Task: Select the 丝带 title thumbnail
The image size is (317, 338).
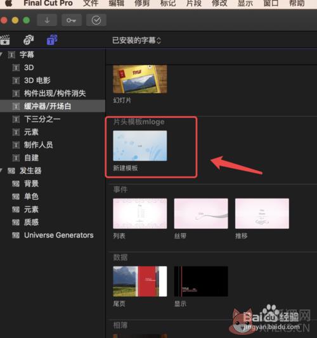Action: point(201,214)
